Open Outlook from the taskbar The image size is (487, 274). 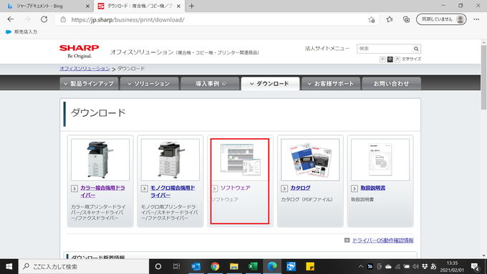[x=196, y=266]
